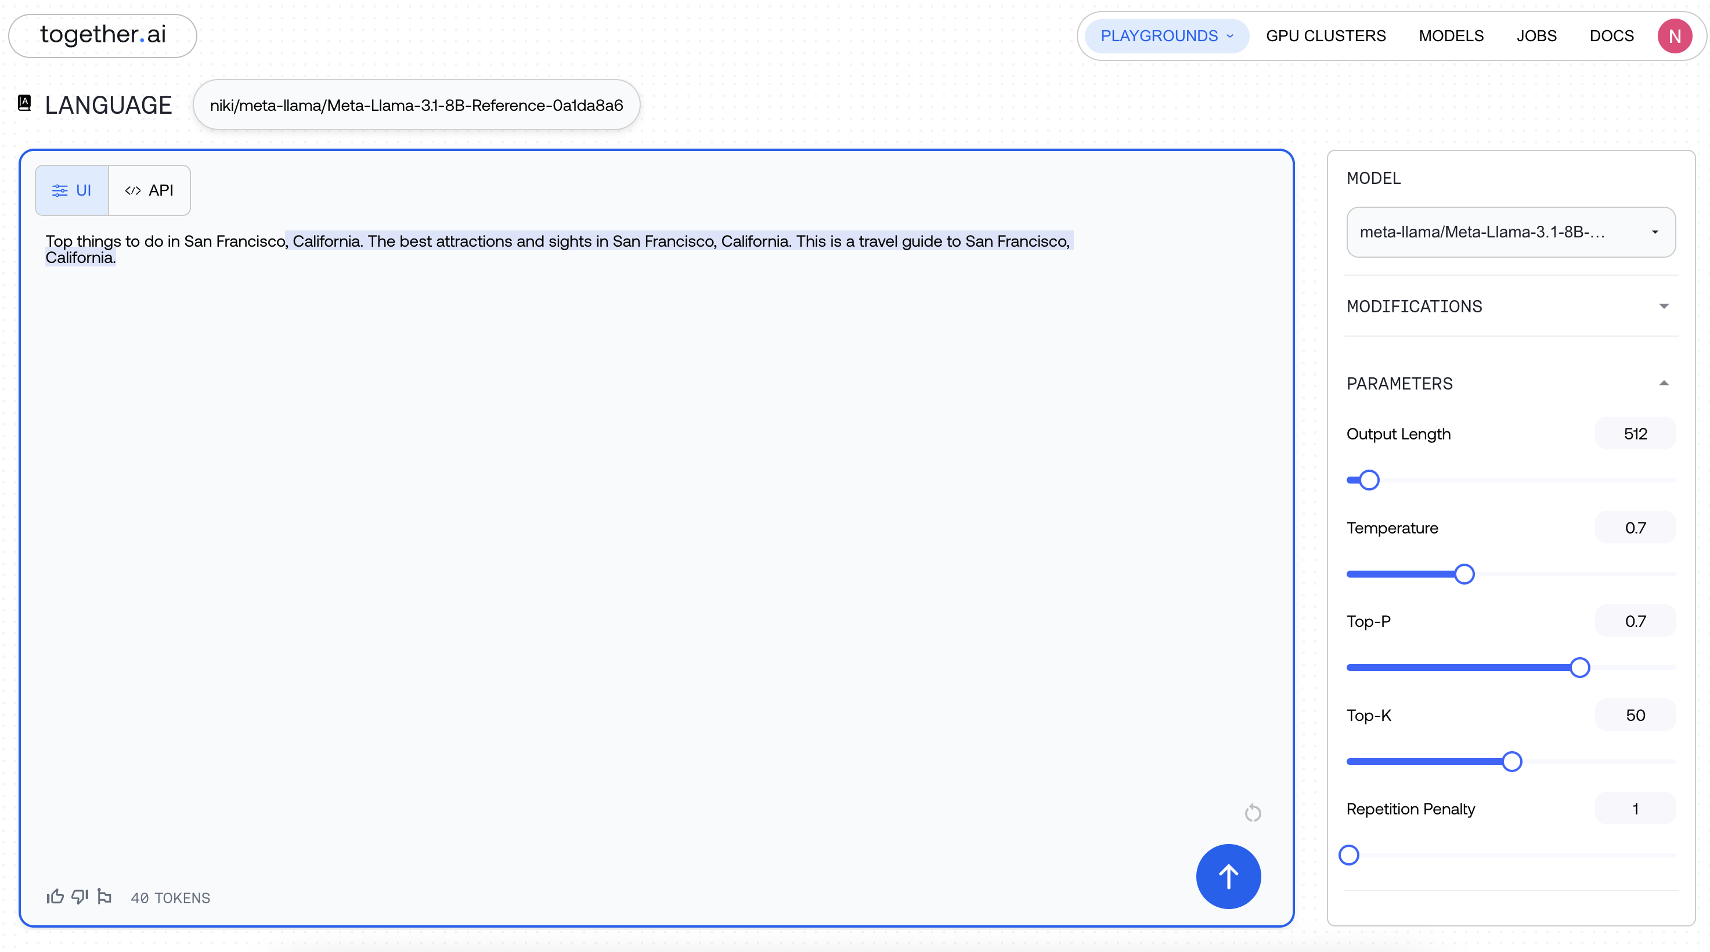Open the Models page
The width and height of the screenshot is (1710, 952).
[1451, 36]
